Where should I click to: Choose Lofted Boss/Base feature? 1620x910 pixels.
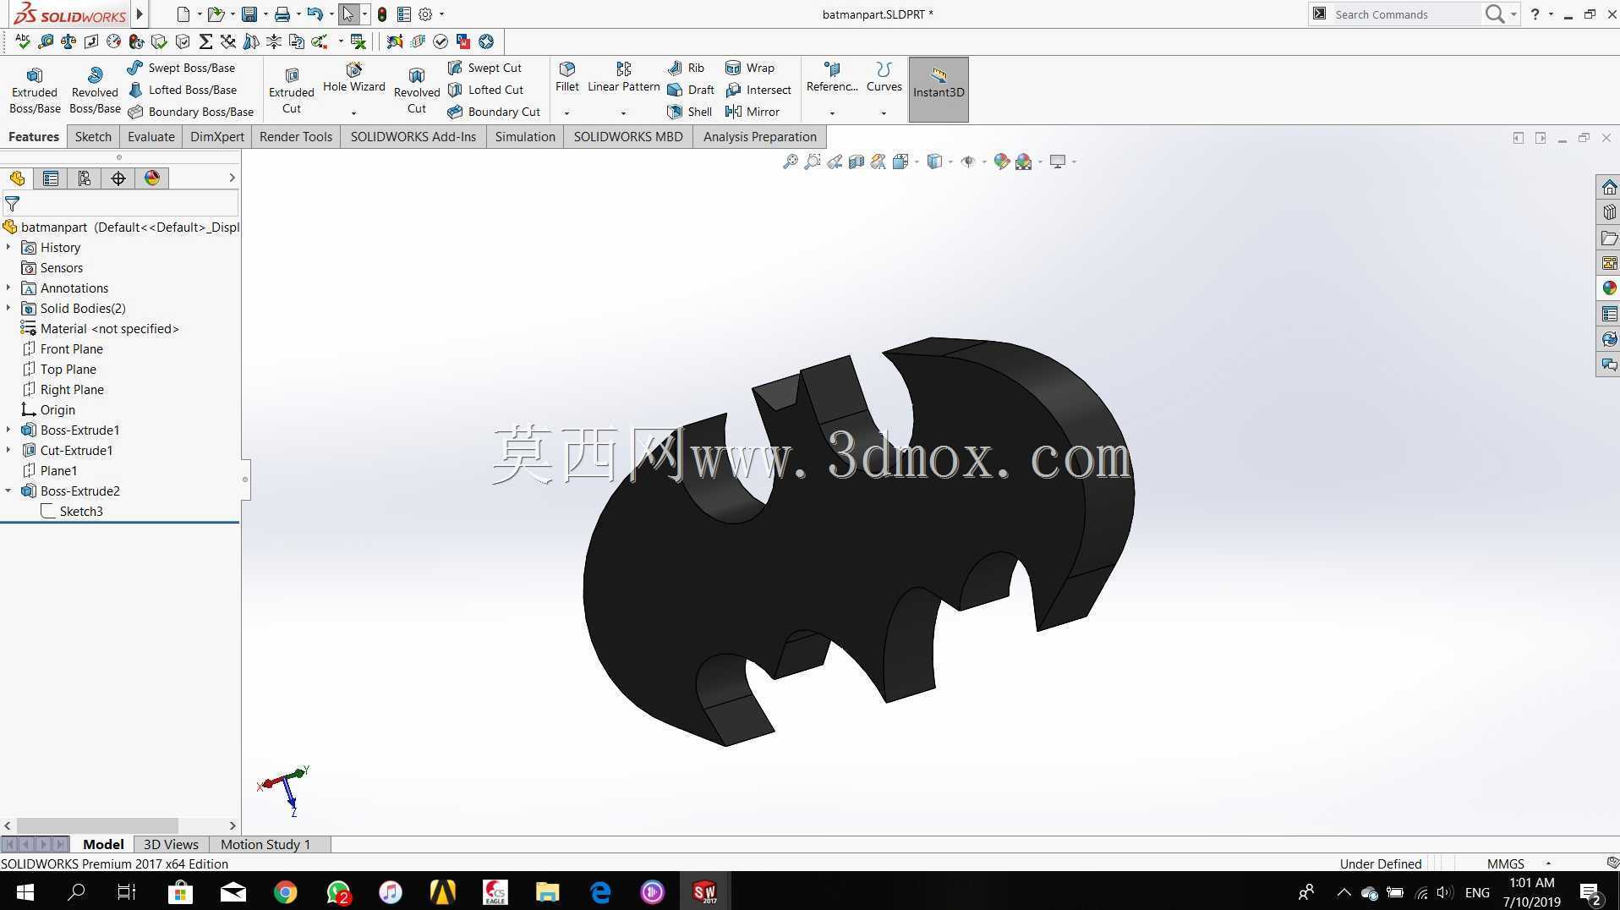182,90
